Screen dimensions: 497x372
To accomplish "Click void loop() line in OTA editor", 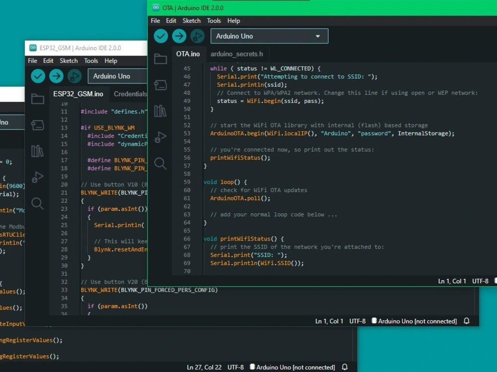I will pos(225,182).
